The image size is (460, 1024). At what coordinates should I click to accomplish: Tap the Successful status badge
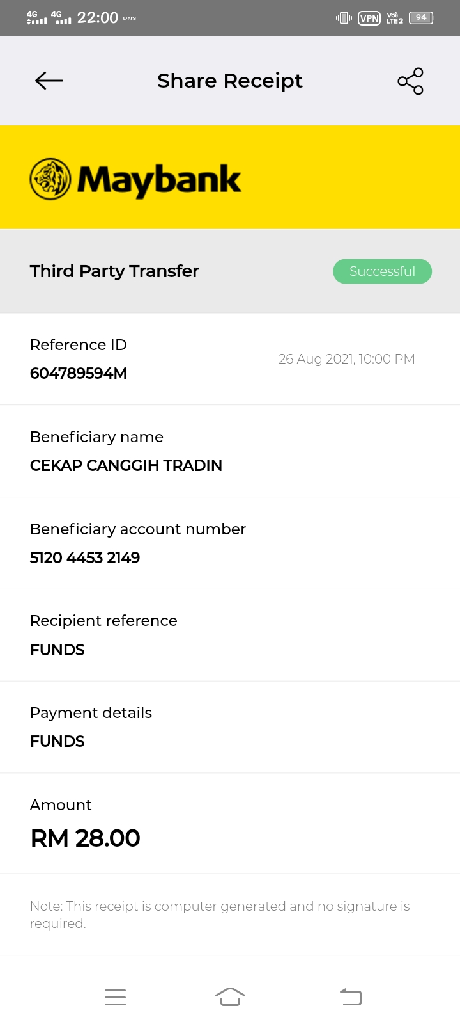(382, 271)
